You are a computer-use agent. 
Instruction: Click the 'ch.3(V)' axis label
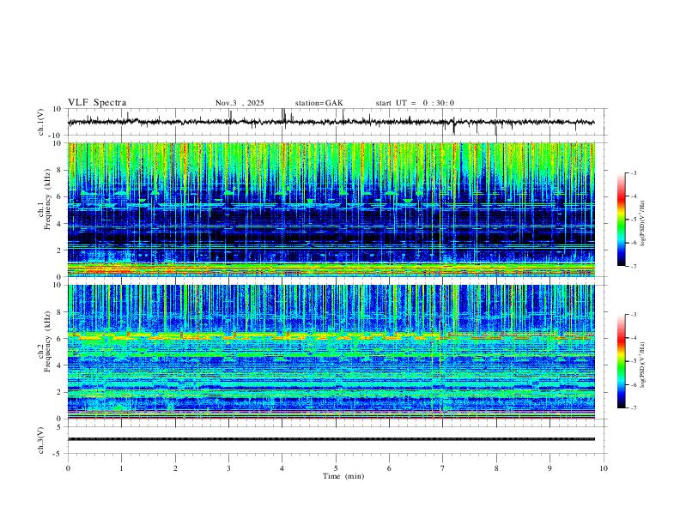pos(41,440)
